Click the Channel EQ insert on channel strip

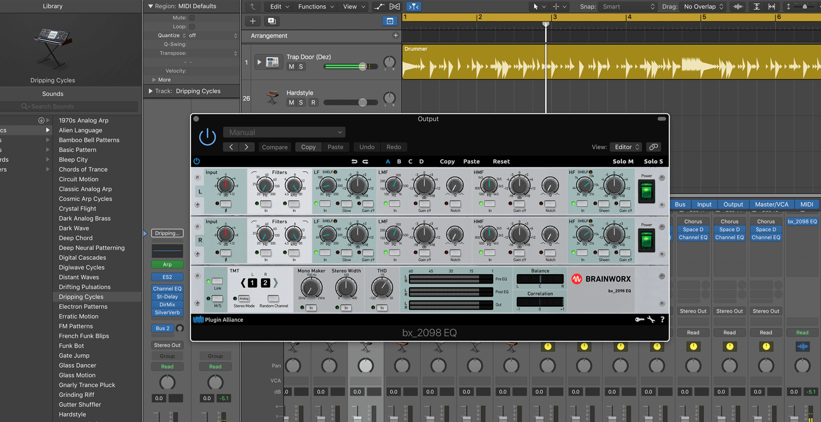[x=167, y=288]
